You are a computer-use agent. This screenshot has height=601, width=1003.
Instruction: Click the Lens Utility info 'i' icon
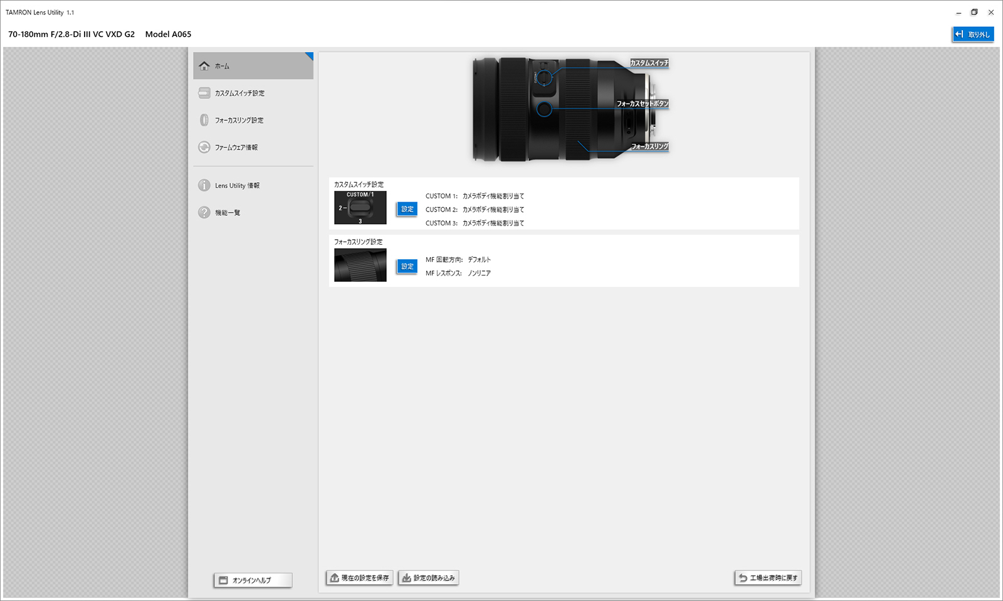click(x=205, y=185)
